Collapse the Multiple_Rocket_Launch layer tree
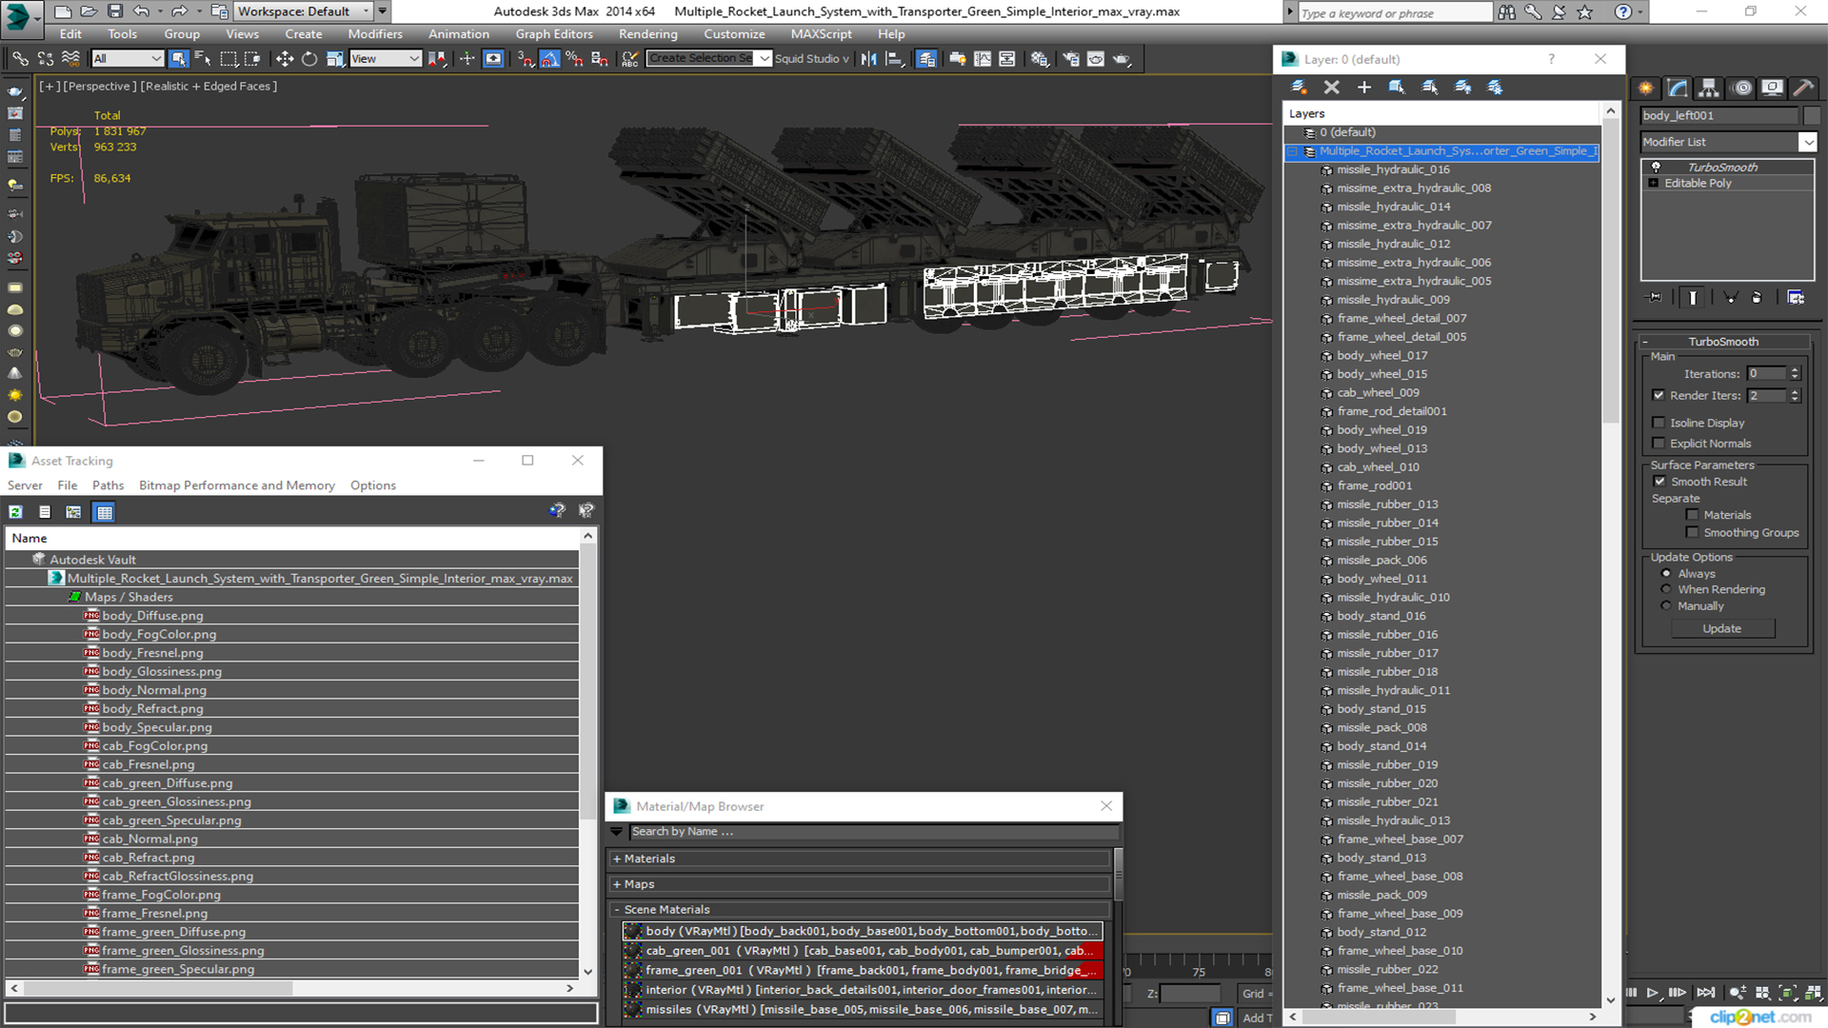Screen dimensions: 1828x1028 pyautogui.click(x=1292, y=151)
